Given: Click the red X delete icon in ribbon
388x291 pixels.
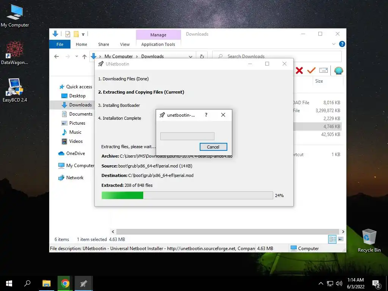Looking at the screenshot, I should (299, 70).
